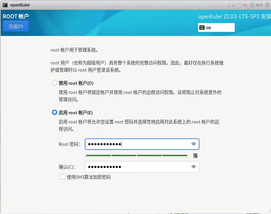Click the 完成(D) done button
The width and height of the screenshot is (271, 214).
pyautogui.click(x=16, y=26)
